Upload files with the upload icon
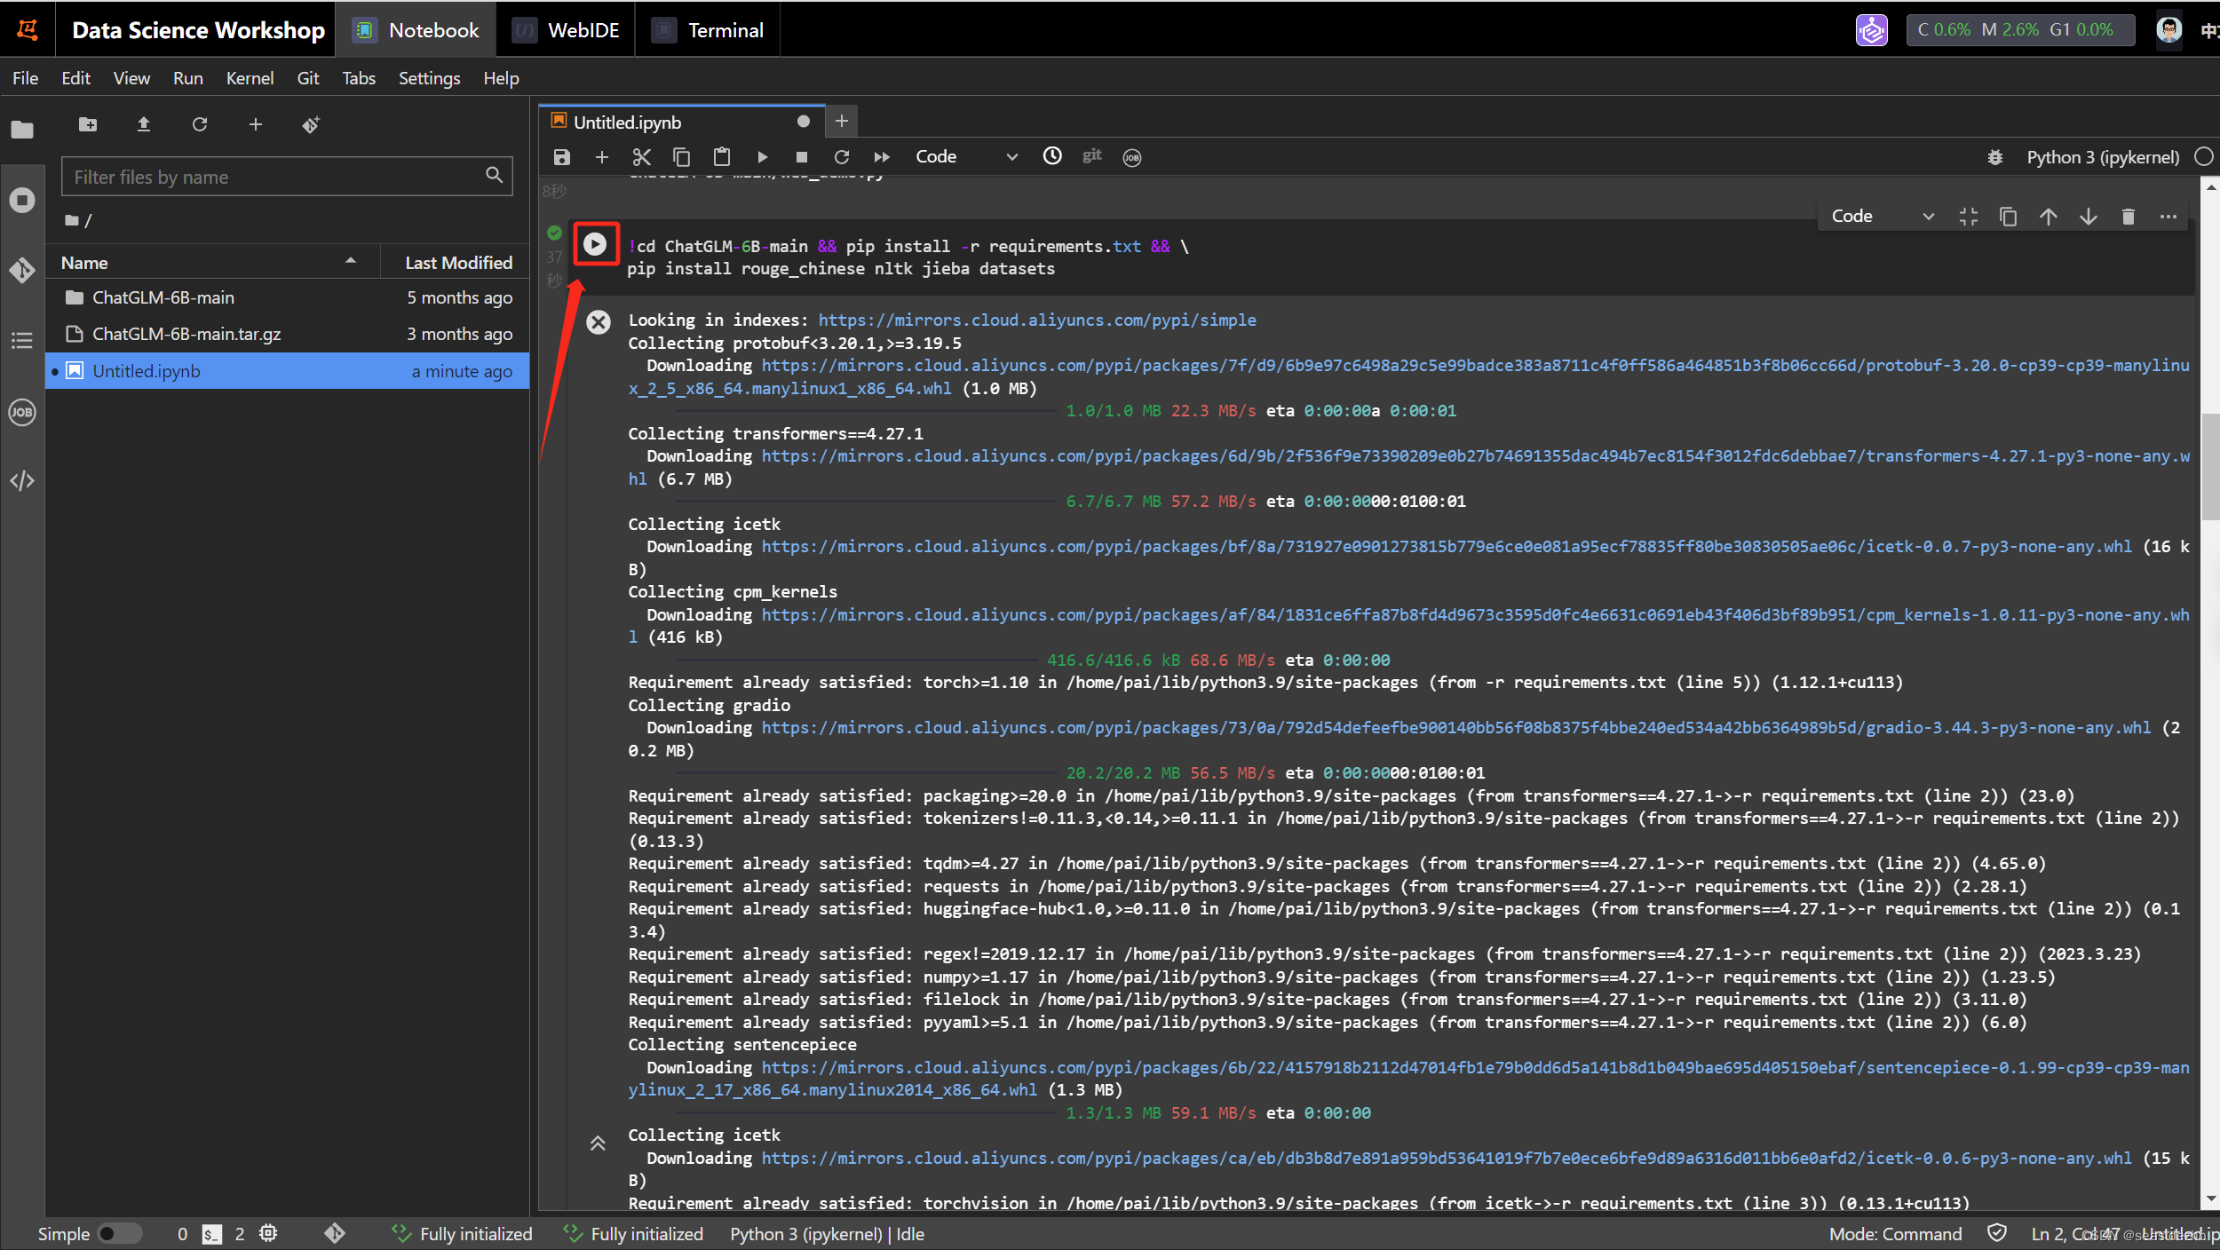 (144, 124)
